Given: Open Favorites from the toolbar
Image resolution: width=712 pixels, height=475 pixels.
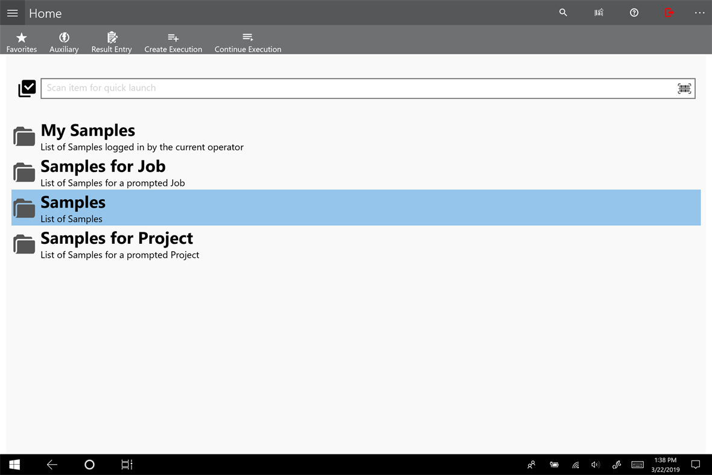Looking at the screenshot, I should 21,40.
